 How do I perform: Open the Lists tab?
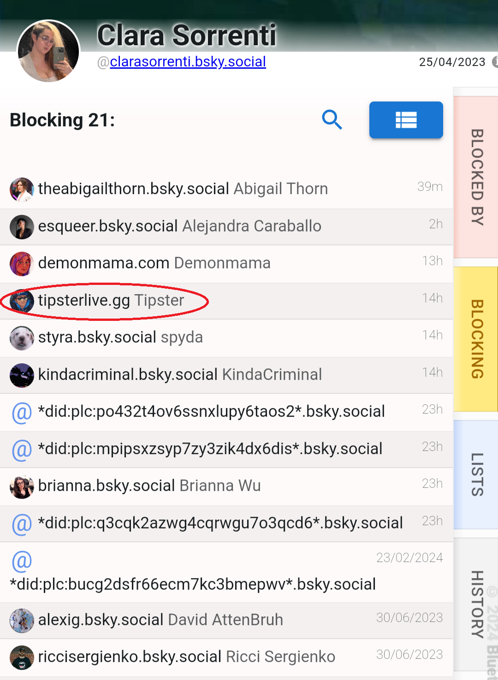point(477,474)
